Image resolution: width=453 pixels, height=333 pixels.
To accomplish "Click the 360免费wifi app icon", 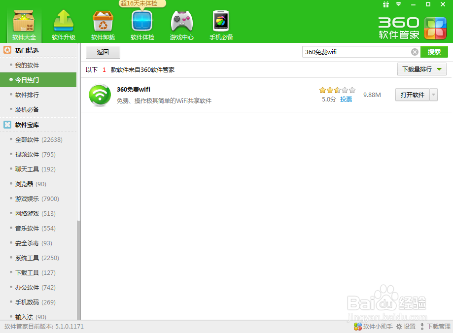I will click(x=100, y=95).
